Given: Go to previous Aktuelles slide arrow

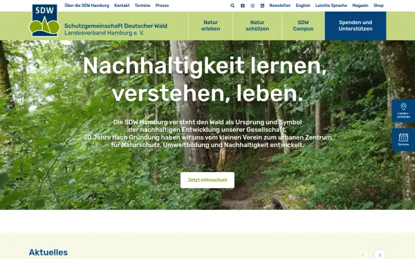Looking at the screenshot, I should coord(363,255).
